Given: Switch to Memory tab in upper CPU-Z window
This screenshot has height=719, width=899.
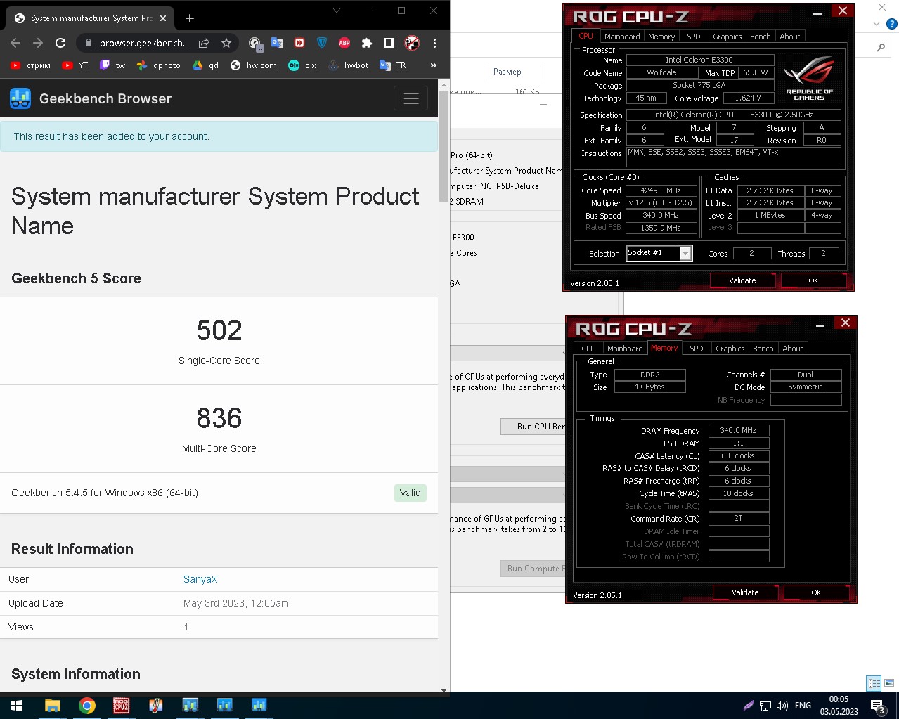Looking at the screenshot, I should tap(661, 37).
